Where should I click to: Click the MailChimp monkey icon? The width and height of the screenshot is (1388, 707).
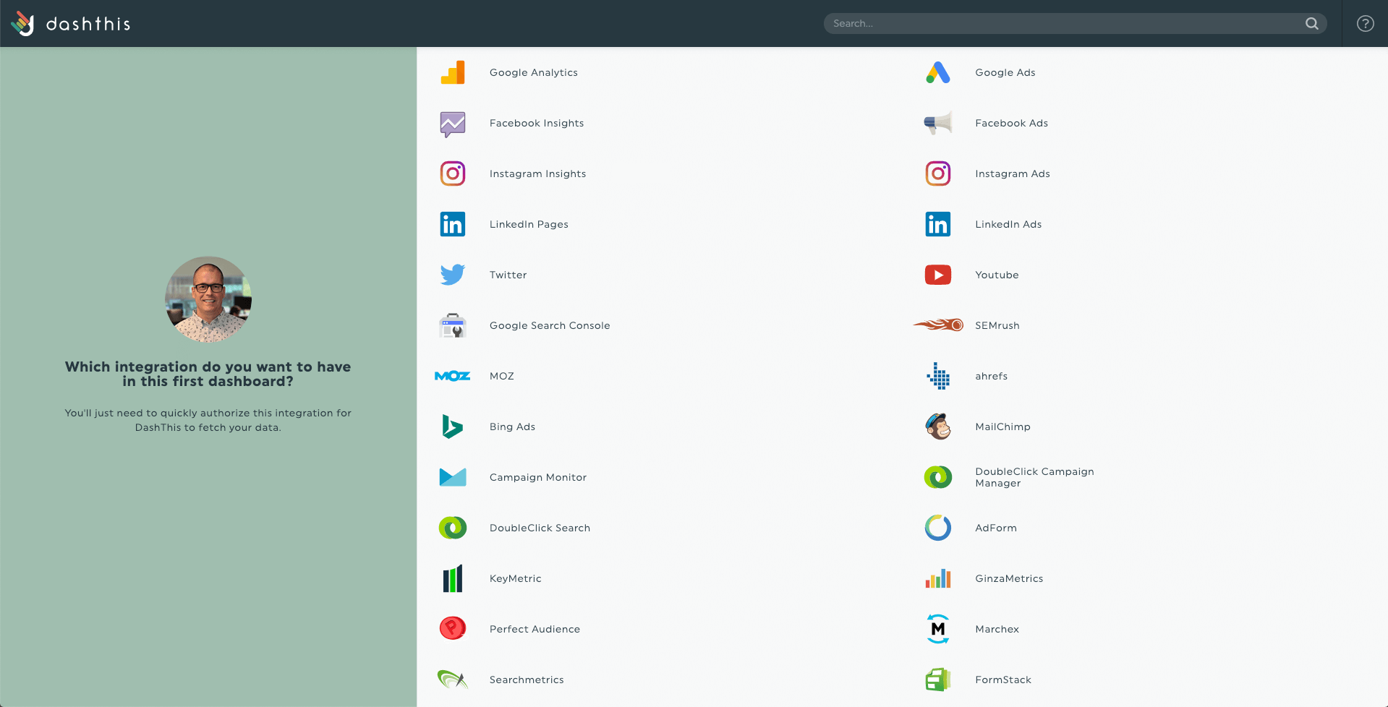click(x=938, y=427)
